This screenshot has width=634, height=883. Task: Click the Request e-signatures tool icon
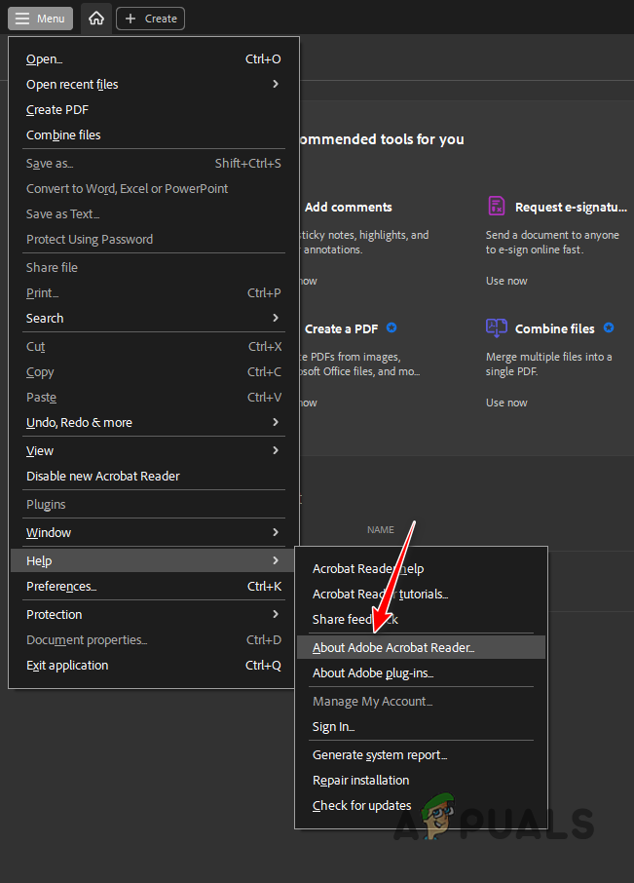(496, 206)
